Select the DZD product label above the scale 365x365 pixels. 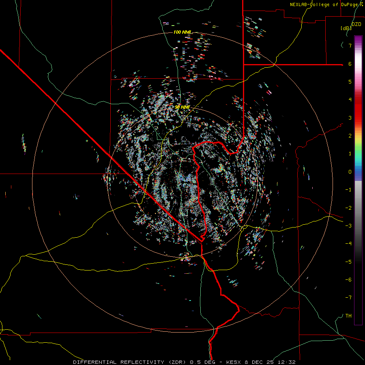(x=356, y=24)
